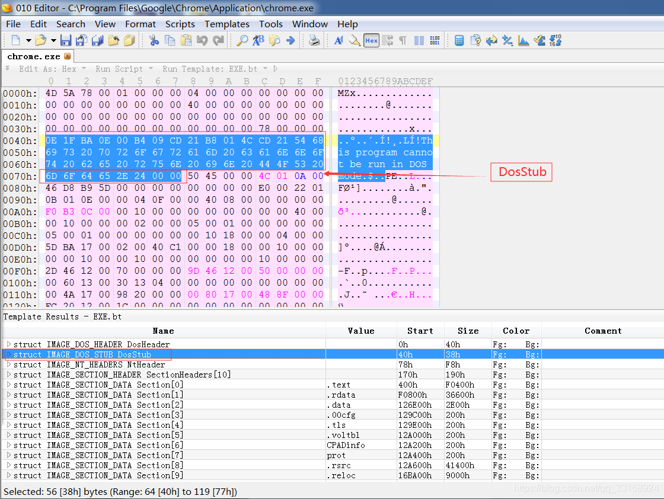The width and height of the screenshot is (664, 499).
Task: Click the Replace AB icon
Action: [258, 40]
